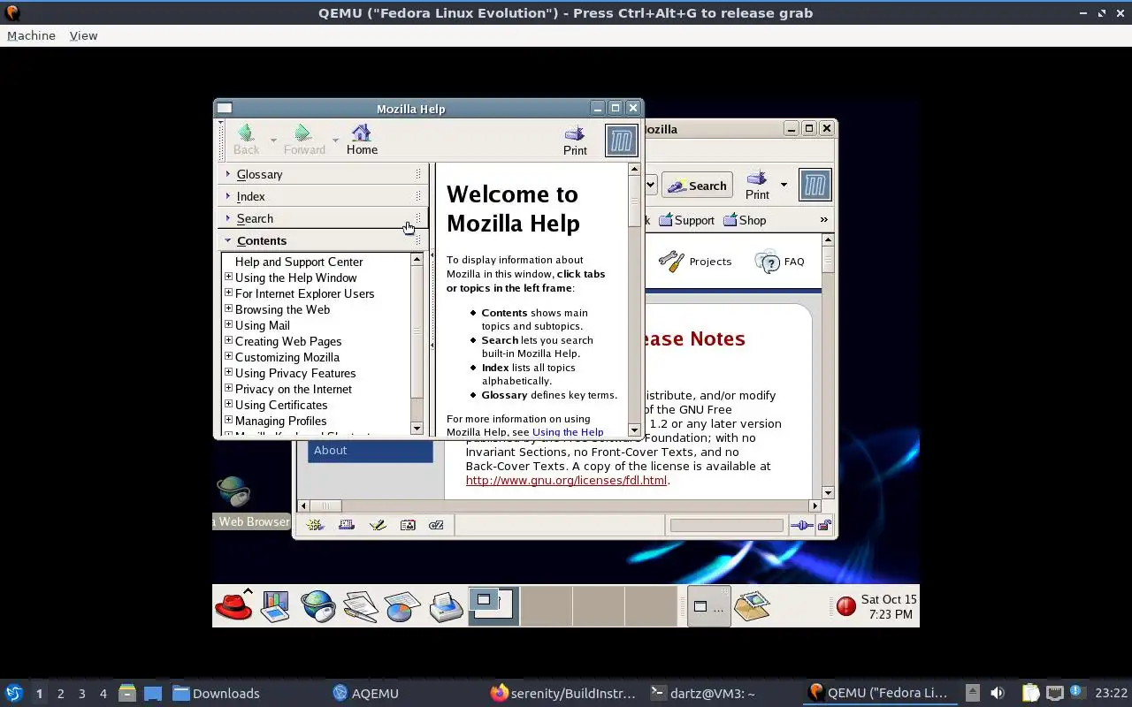Select the Managing Profiles topic

(x=280, y=421)
